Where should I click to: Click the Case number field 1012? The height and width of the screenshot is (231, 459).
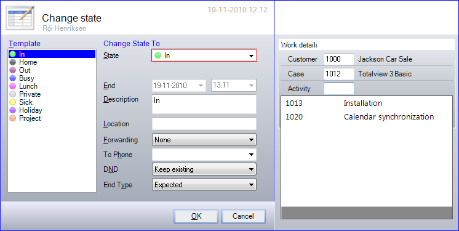pyautogui.click(x=339, y=74)
